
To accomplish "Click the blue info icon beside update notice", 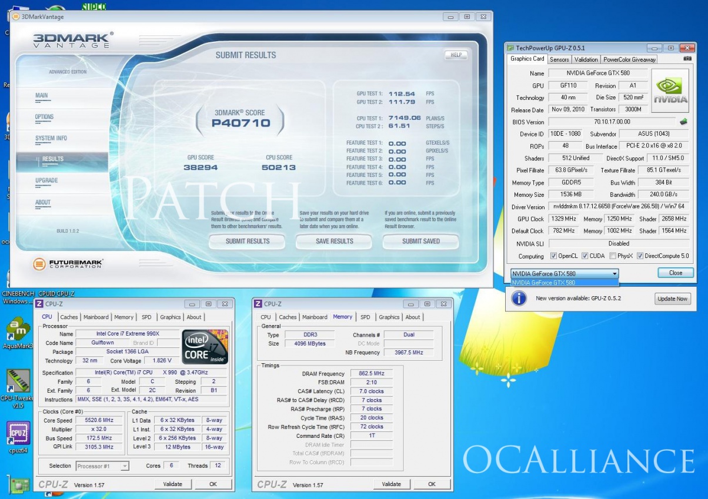I will click(518, 299).
